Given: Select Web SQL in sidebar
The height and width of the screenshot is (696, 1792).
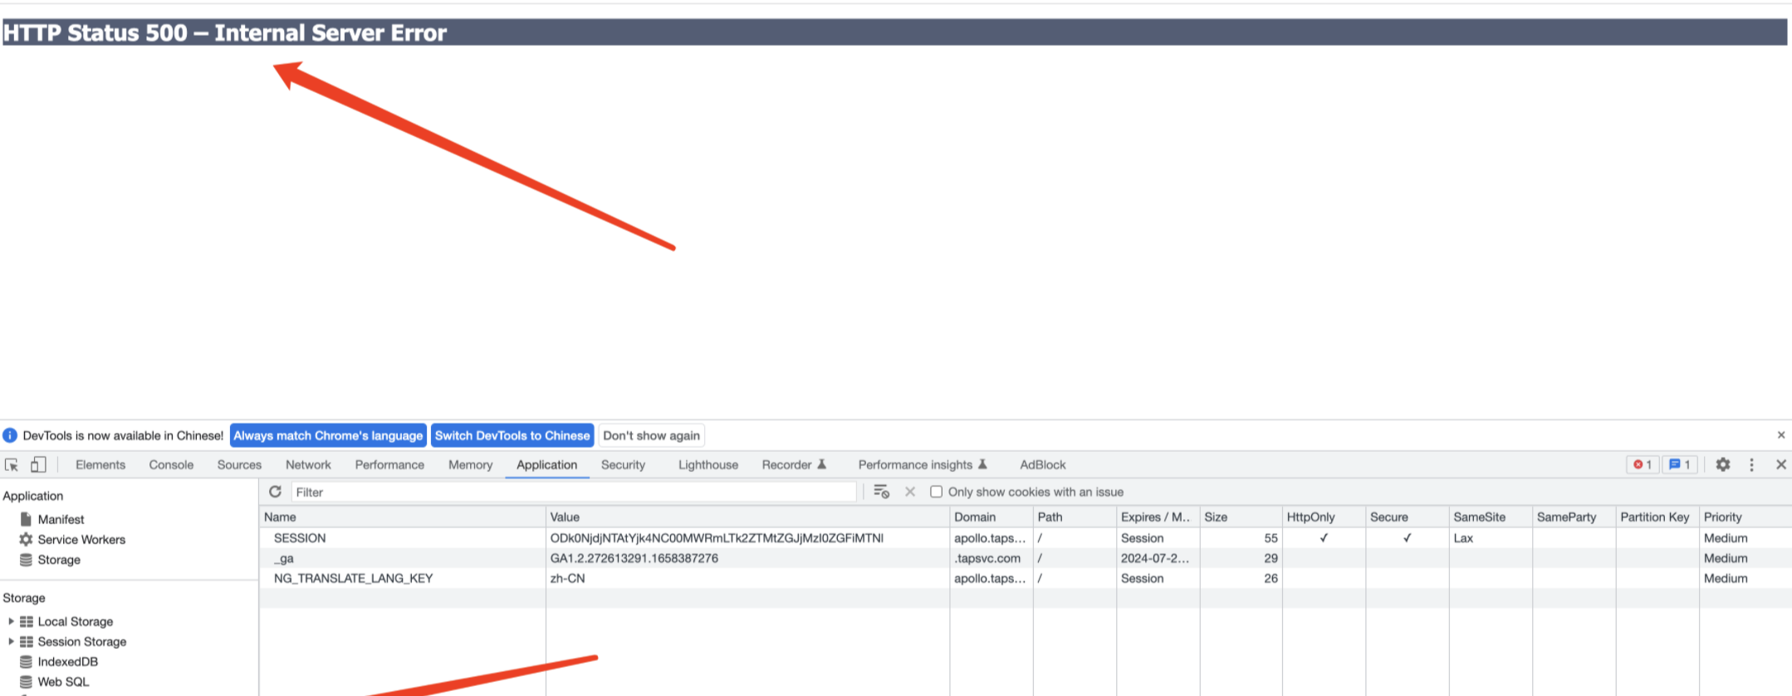Looking at the screenshot, I should pos(63,682).
